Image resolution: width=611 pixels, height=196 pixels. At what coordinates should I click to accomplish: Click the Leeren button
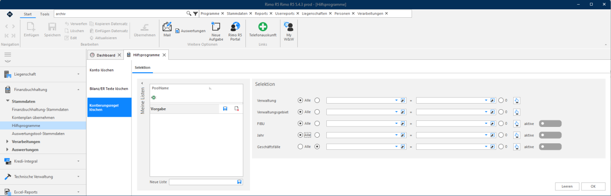pos(567,186)
